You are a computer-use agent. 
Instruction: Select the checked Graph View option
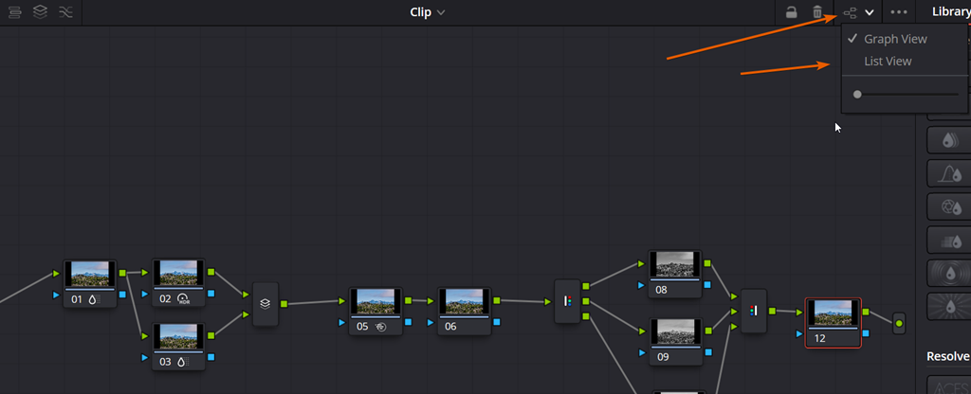tap(895, 39)
